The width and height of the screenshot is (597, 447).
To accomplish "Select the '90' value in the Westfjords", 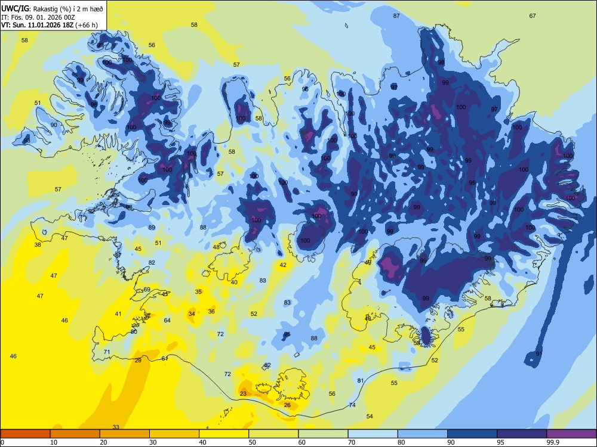I will click(54, 125).
